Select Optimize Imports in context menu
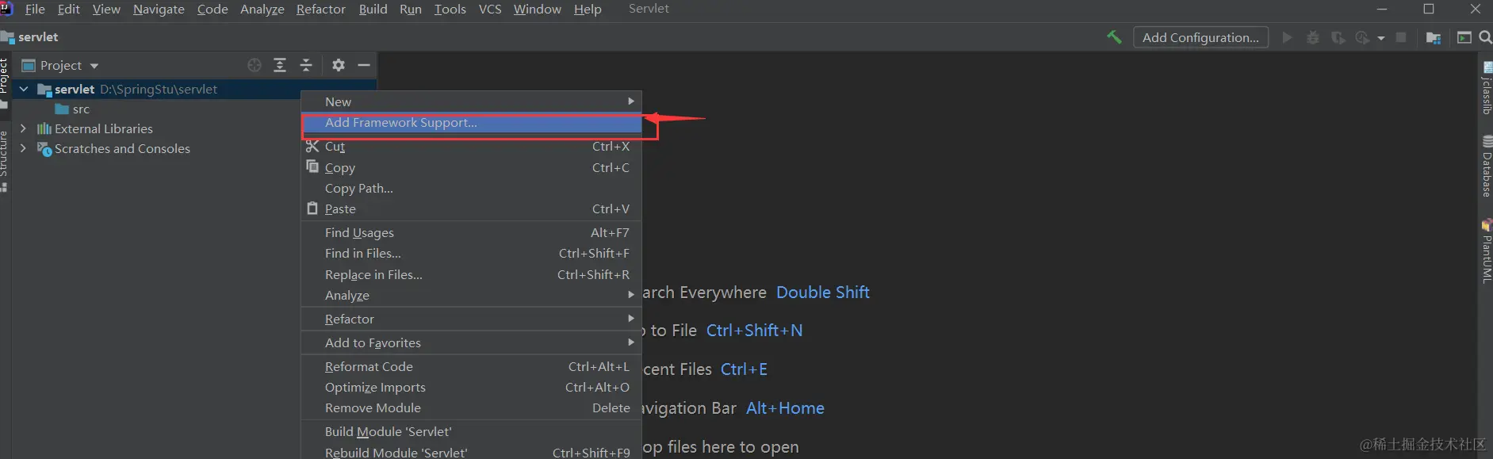This screenshot has height=459, width=1493. point(471,387)
